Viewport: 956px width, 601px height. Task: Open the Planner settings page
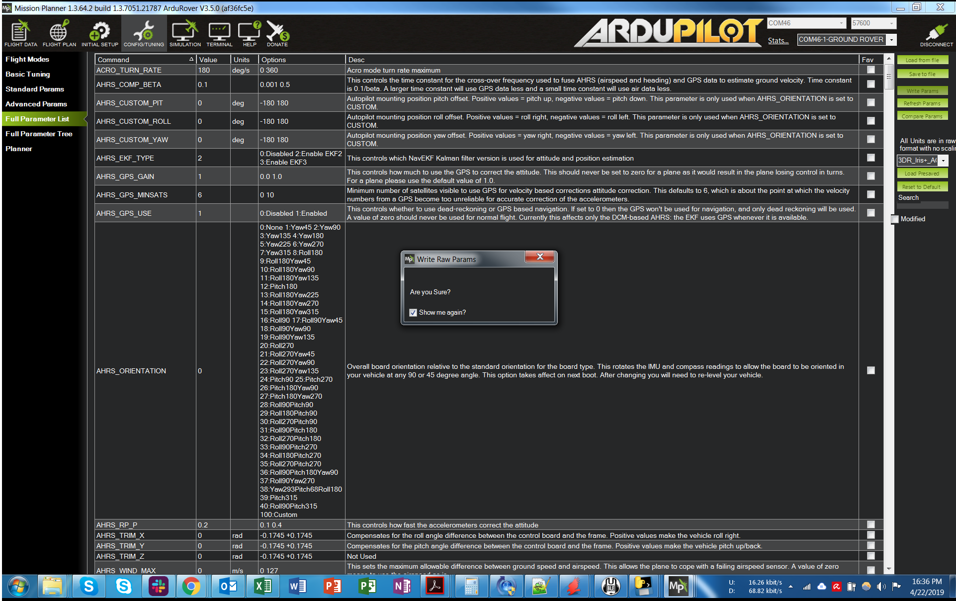20,148
